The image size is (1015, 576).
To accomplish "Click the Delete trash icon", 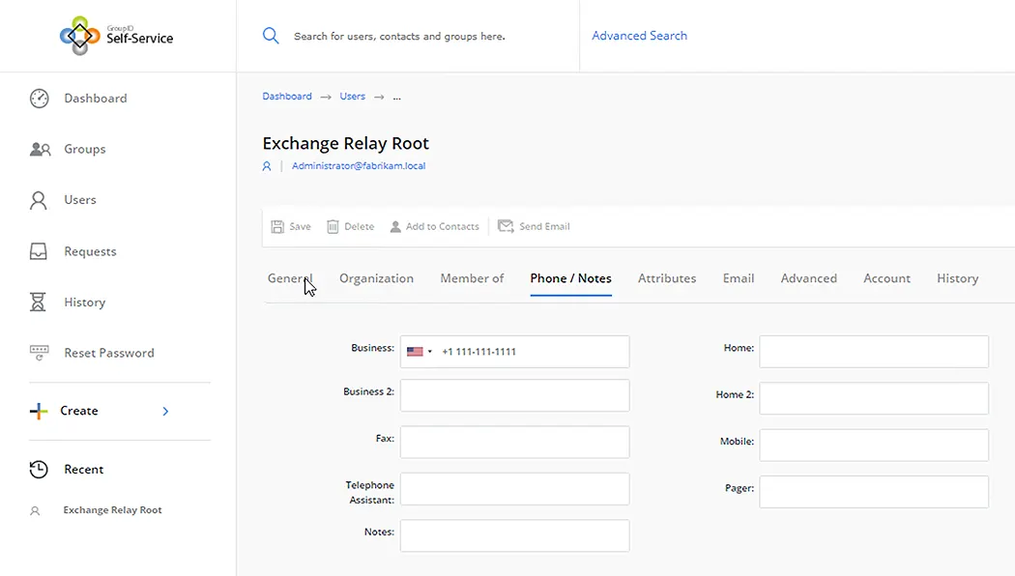I will coord(333,226).
